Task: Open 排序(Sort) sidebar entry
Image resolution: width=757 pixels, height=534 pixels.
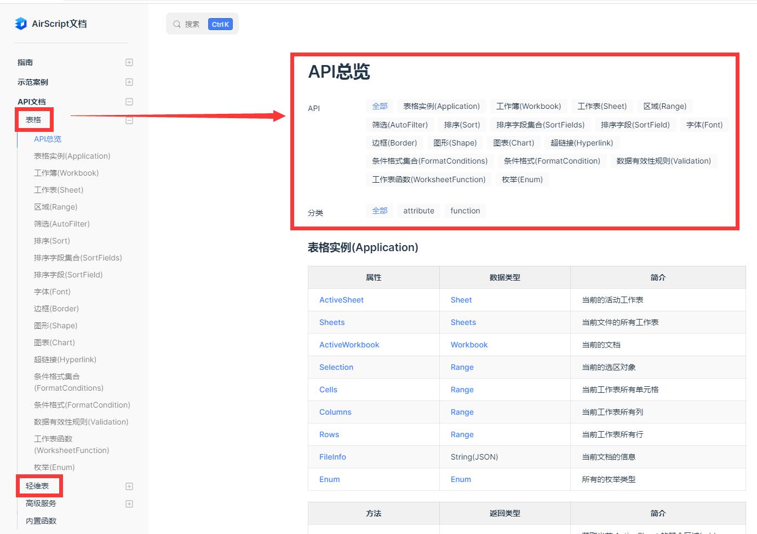Action: point(52,241)
